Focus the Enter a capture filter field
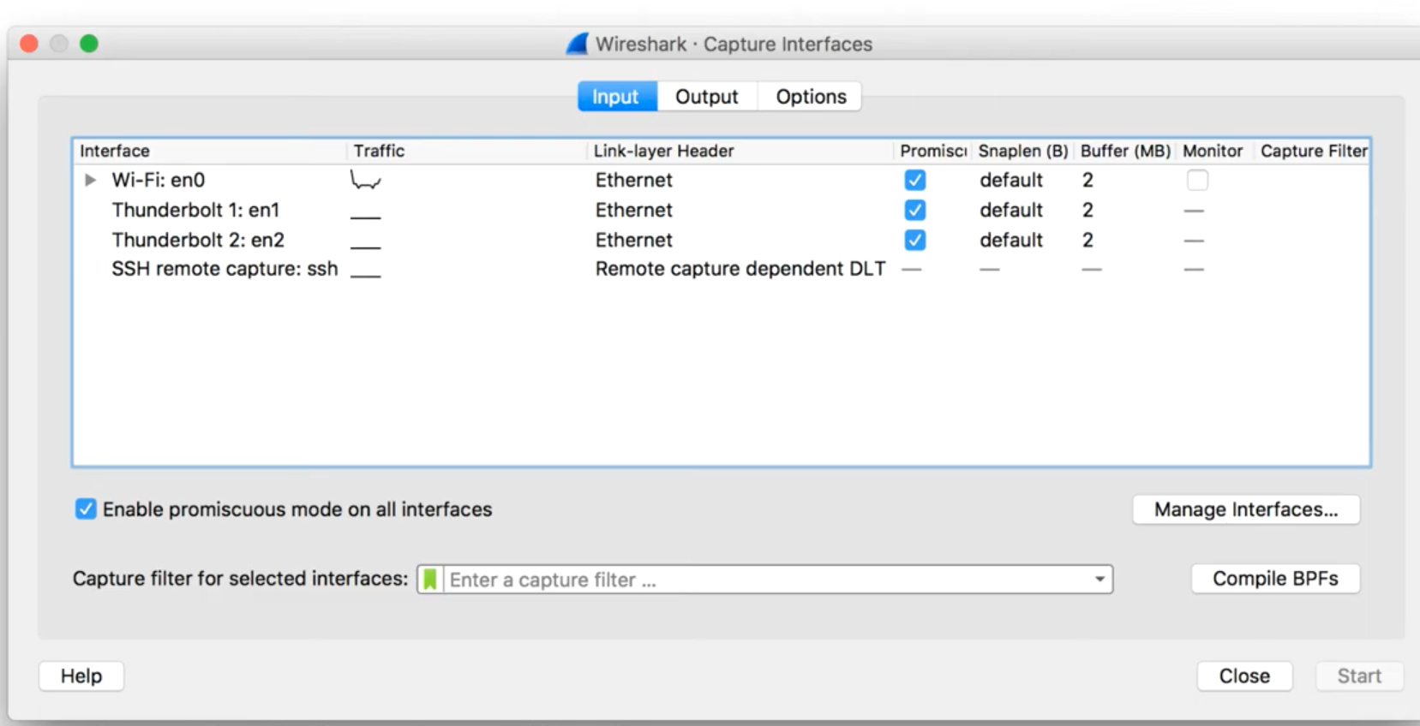The image size is (1420, 726). click(766, 580)
